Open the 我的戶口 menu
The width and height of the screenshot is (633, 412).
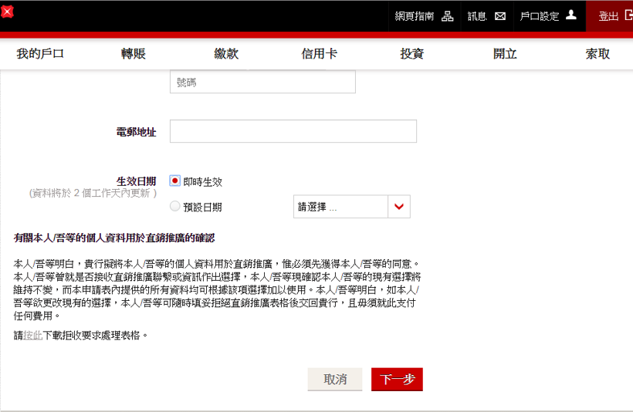40,54
